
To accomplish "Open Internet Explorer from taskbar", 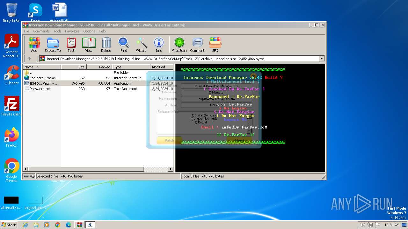I will pos(25,225).
